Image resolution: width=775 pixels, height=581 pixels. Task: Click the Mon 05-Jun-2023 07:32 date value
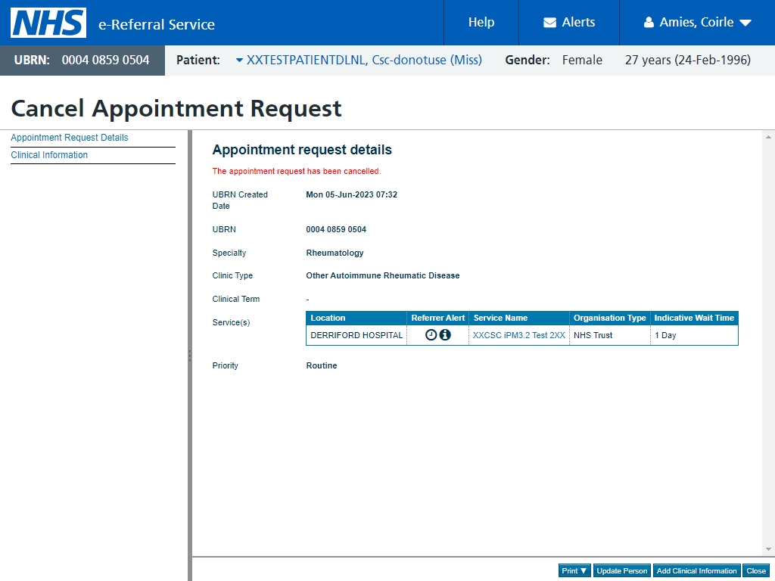(351, 194)
